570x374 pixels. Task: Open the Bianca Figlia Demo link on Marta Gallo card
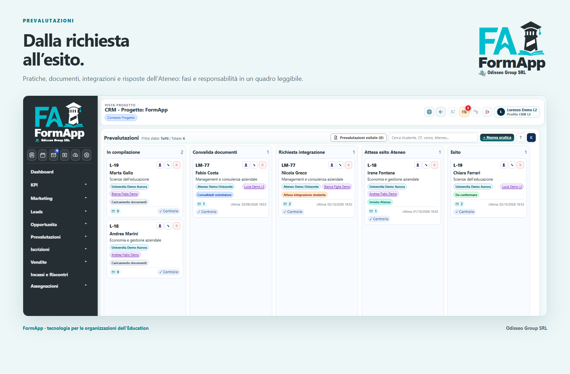125,194
